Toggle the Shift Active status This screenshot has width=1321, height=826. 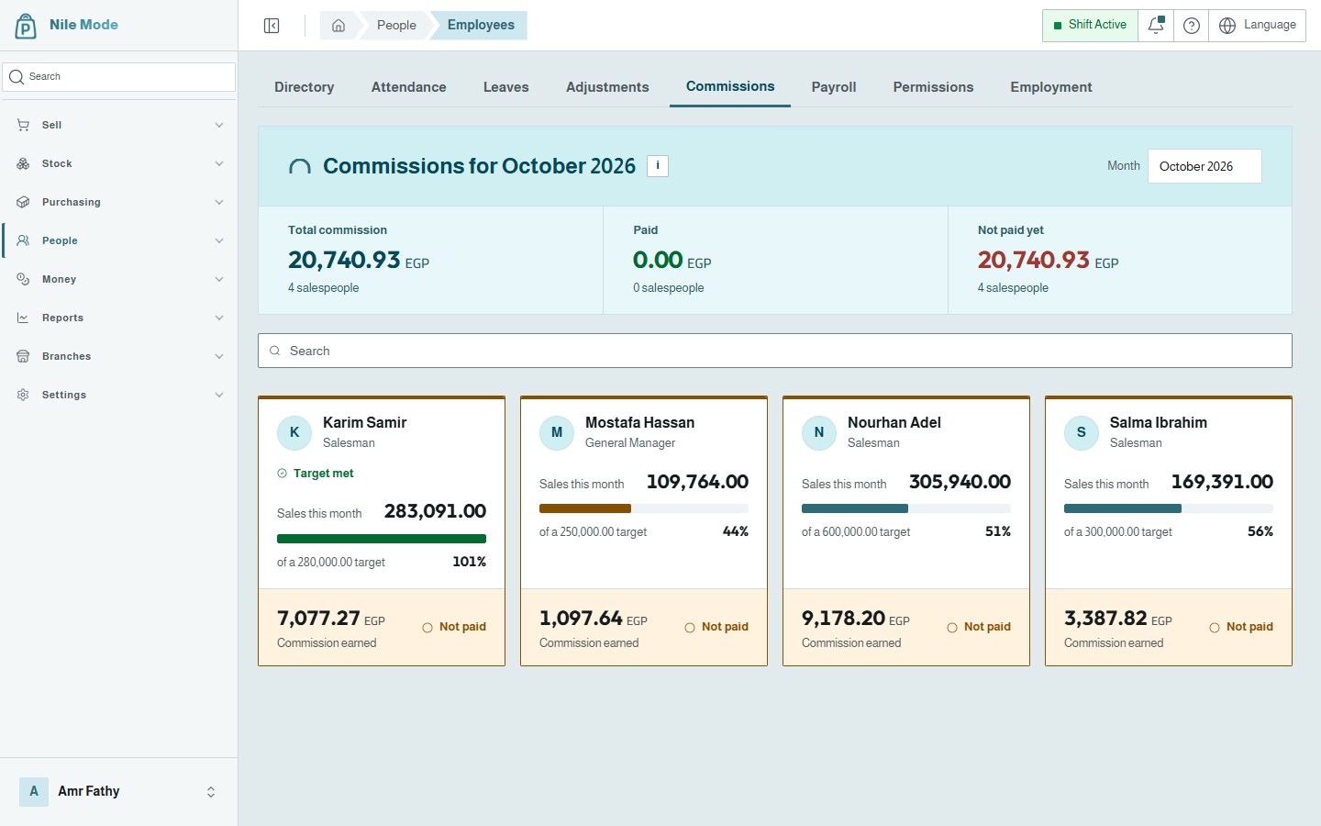click(x=1090, y=26)
